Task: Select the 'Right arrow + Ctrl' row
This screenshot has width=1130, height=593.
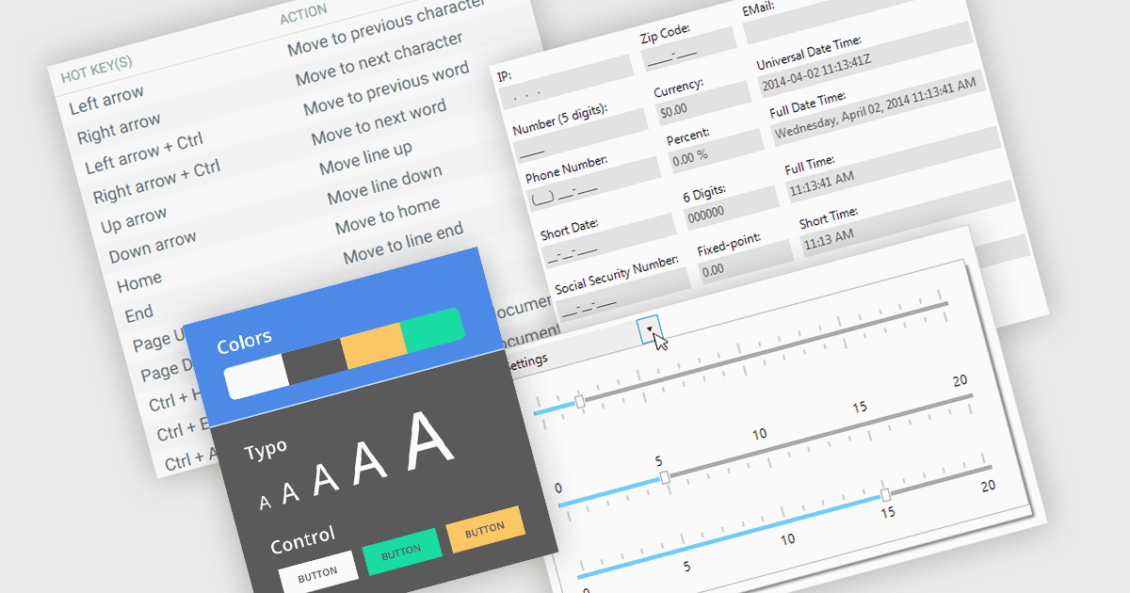Action: click(156, 182)
